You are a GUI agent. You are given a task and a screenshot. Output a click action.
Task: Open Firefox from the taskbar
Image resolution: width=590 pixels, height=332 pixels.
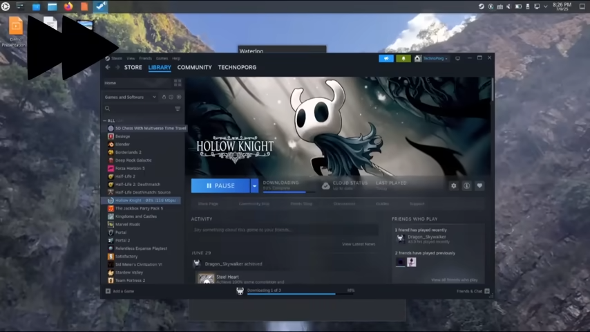(68, 6)
